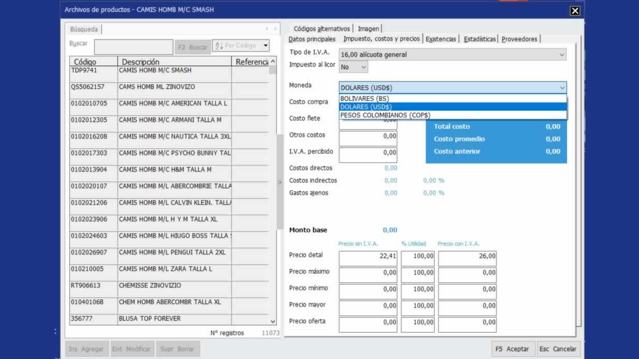Select row CAMIS HOMB M/L ZARA TALLA L
Screen dimensions: 639x359
[x=169, y=273]
